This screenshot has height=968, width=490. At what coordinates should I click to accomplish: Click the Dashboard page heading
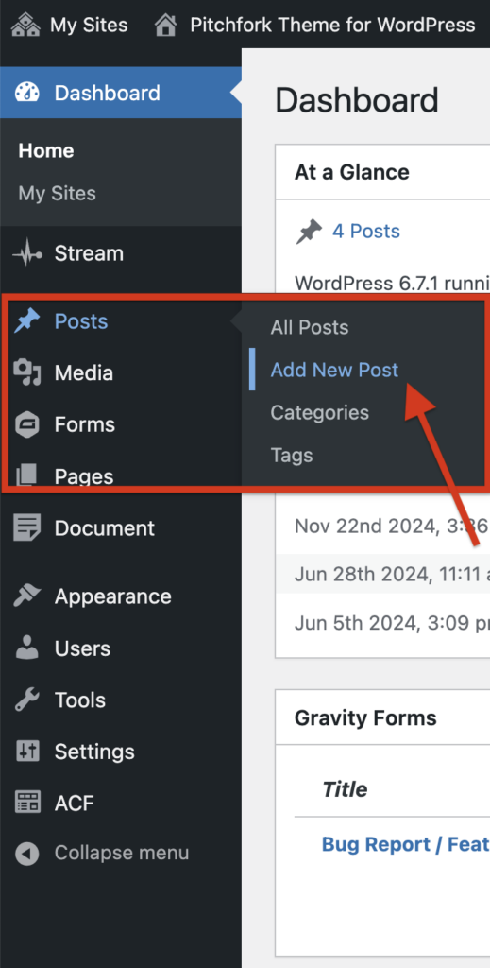(357, 100)
